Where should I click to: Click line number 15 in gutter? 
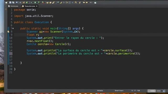pos(11,54)
